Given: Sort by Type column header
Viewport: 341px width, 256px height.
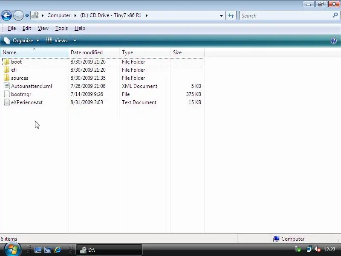Looking at the screenshot, I should pos(145,52).
